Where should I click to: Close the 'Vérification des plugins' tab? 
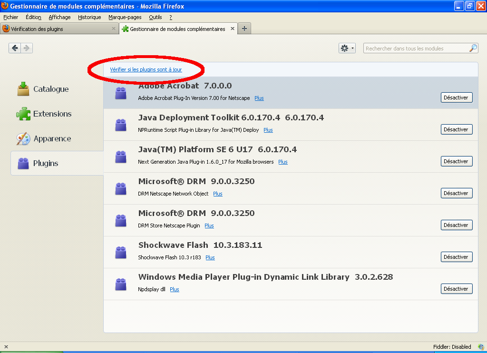tap(113, 29)
